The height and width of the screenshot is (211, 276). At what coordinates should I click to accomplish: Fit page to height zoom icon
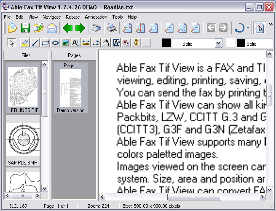pos(140,28)
